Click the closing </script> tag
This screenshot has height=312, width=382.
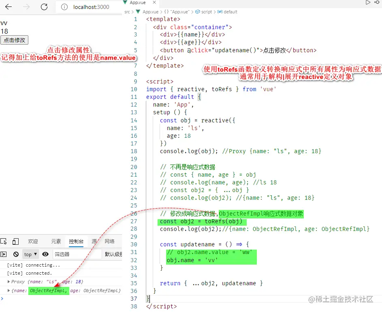162,306
